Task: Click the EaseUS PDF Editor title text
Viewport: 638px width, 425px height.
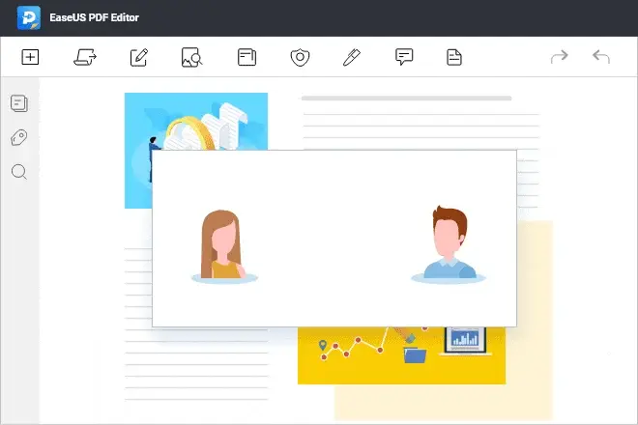Action: point(96,17)
